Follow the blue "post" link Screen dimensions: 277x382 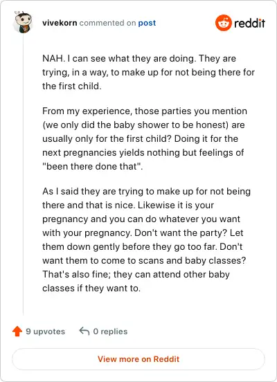pos(147,23)
